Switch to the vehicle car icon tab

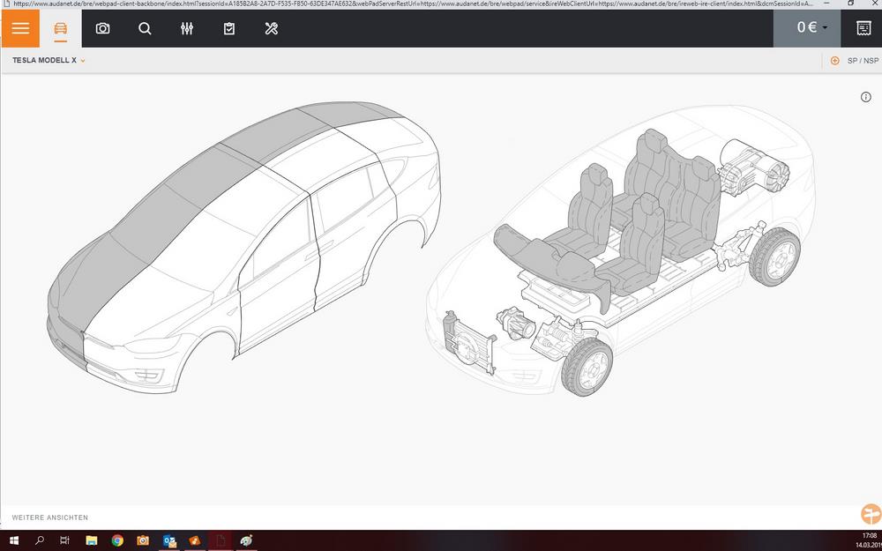[x=60, y=28]
